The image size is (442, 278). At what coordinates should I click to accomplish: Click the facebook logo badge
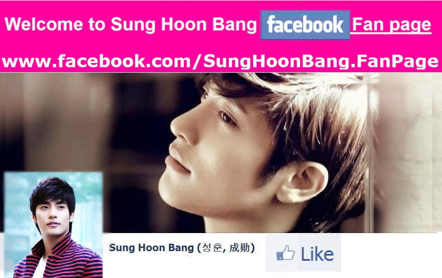(x=305, y=25)
